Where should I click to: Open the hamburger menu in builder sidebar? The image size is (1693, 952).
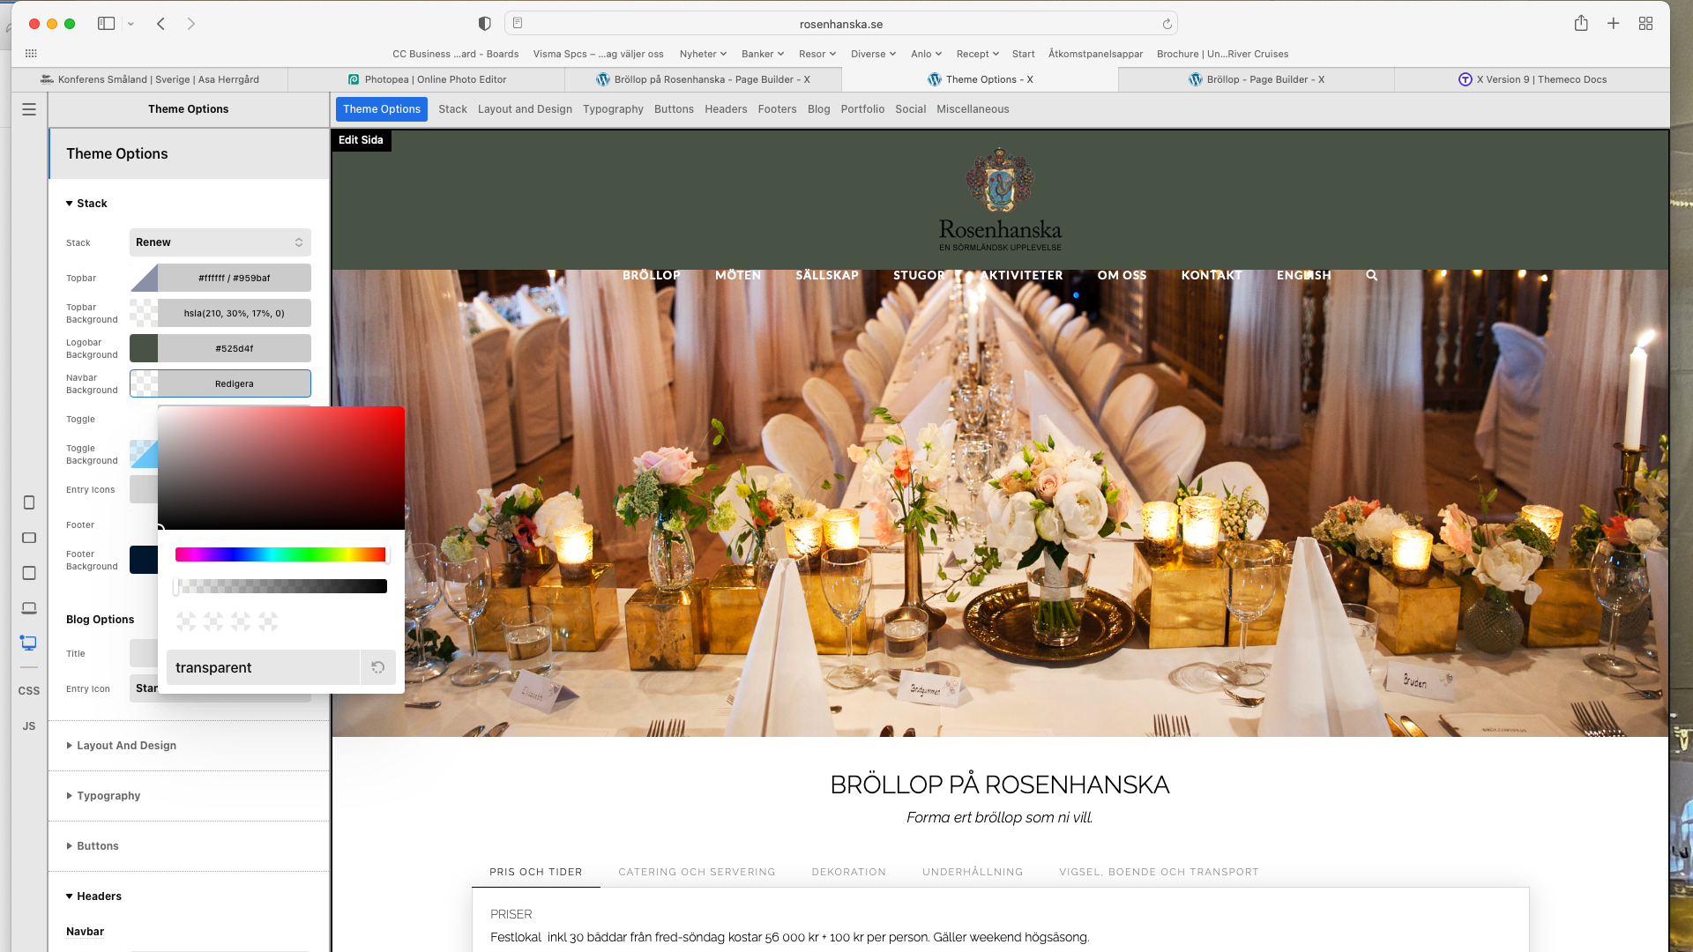pos(29,109)
